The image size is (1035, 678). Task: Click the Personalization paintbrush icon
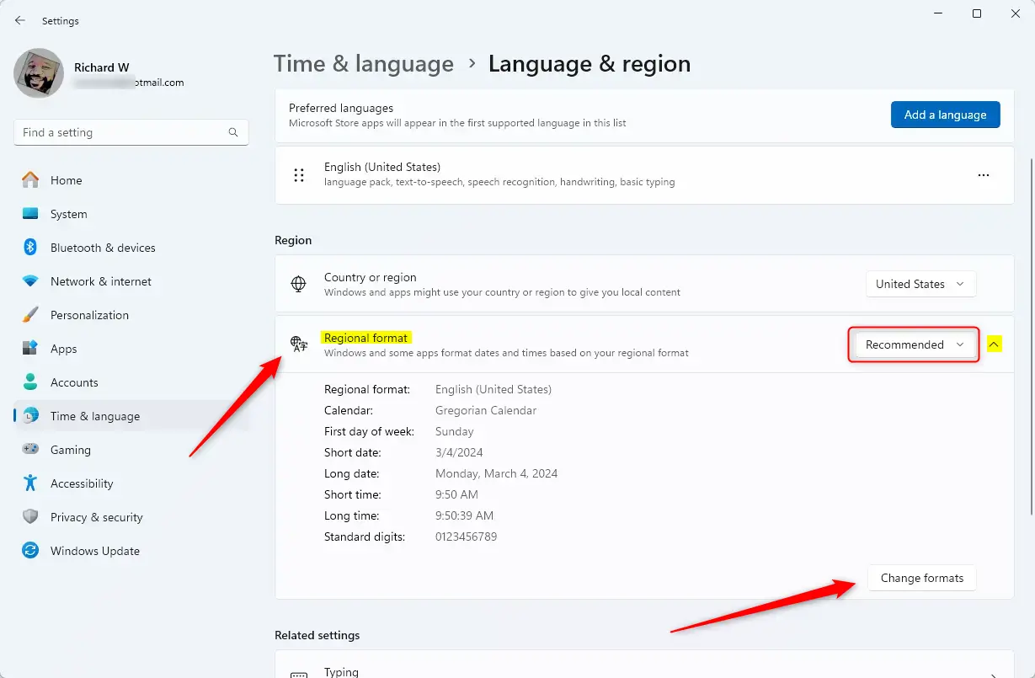coord(30,315)
